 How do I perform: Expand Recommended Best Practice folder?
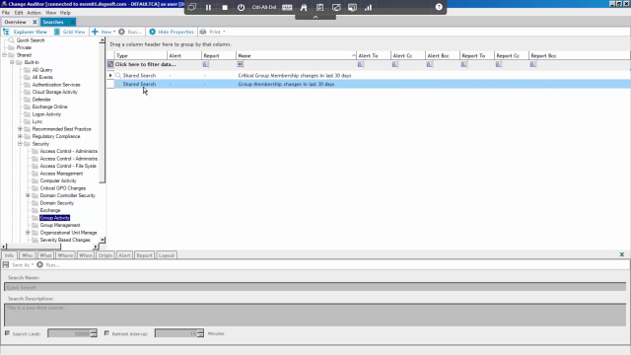tap(20, 129)
